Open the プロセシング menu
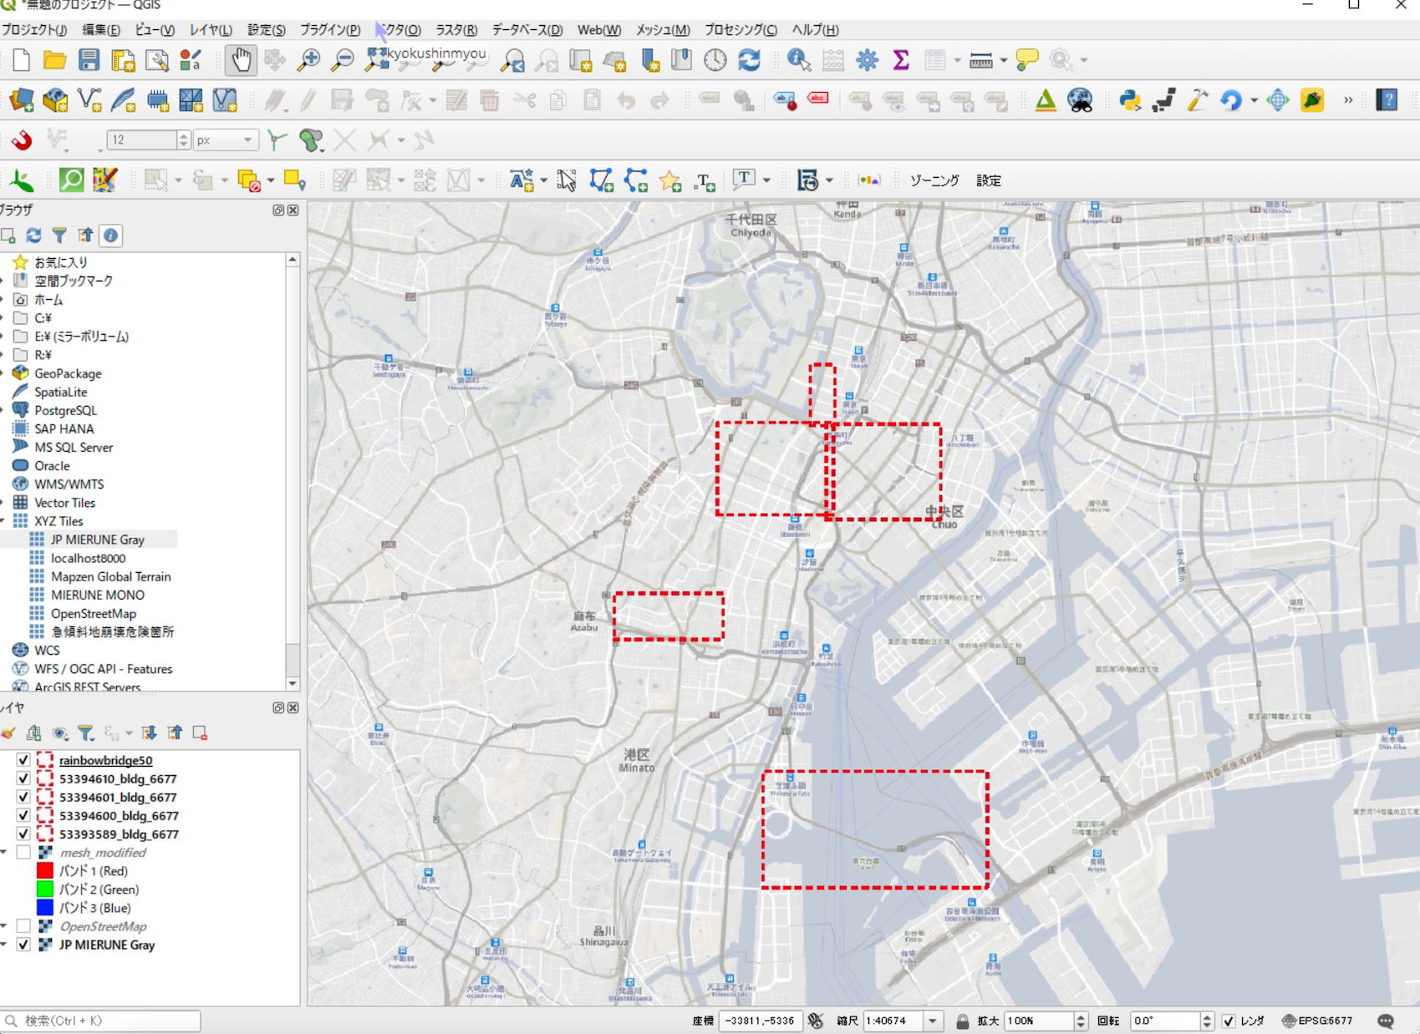 (x=741, y=29)
